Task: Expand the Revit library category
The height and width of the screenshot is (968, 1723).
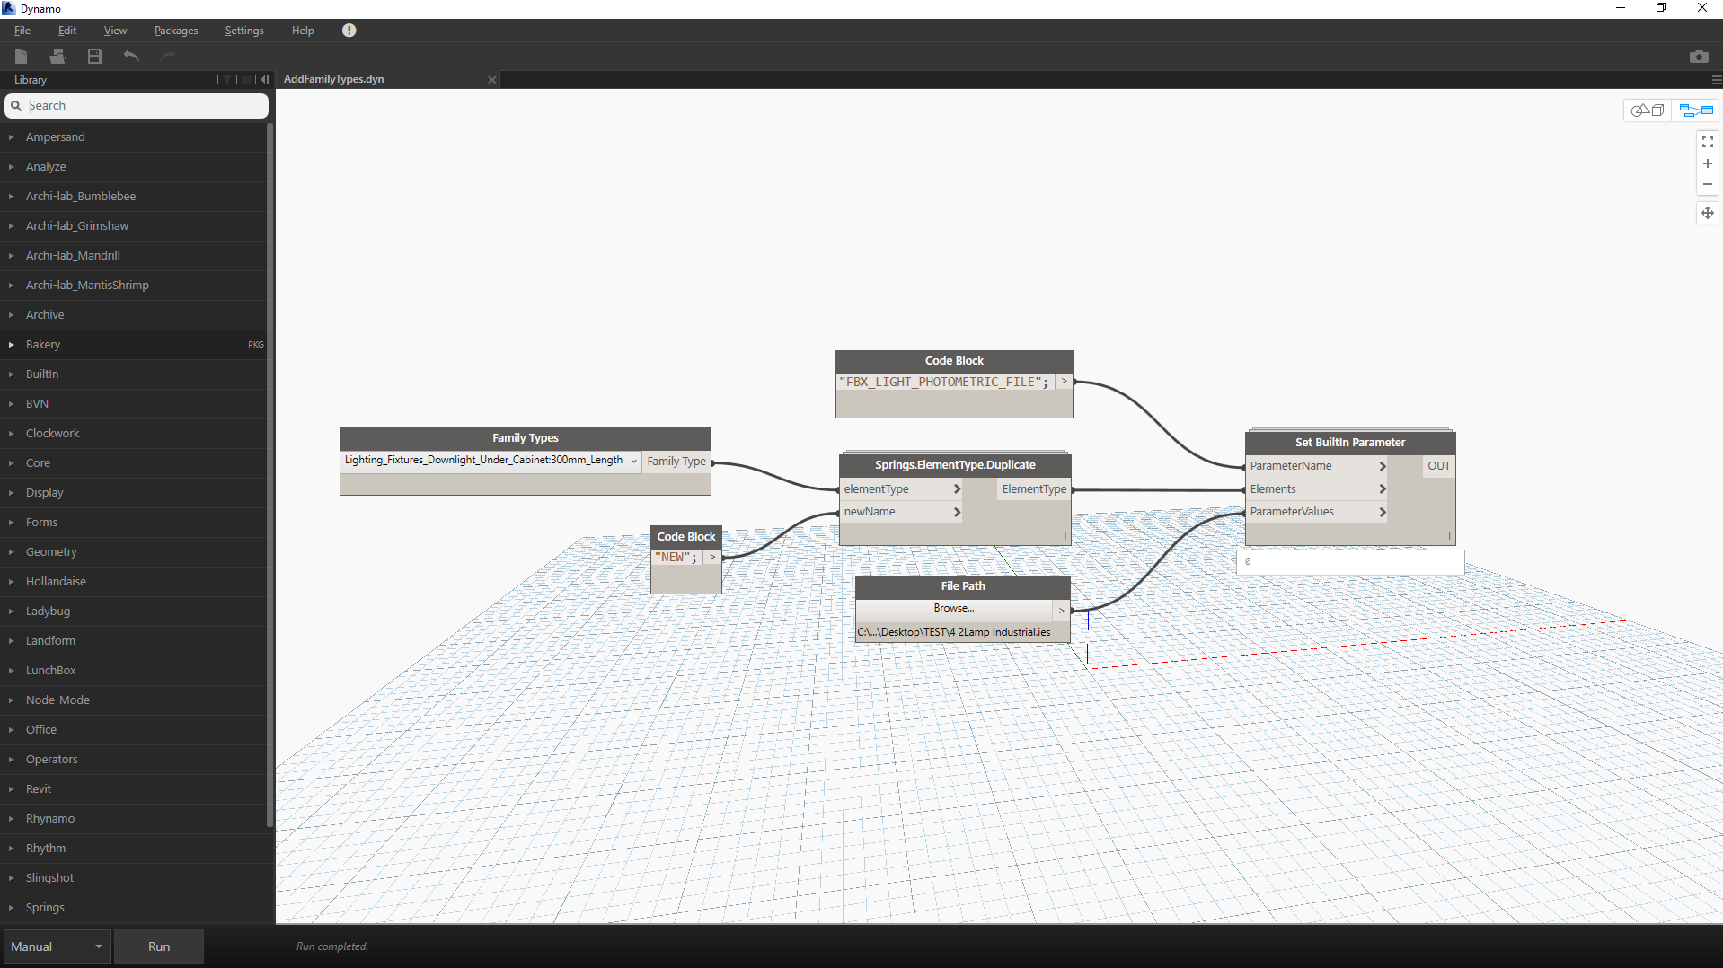Action: [x=135, y=789]
